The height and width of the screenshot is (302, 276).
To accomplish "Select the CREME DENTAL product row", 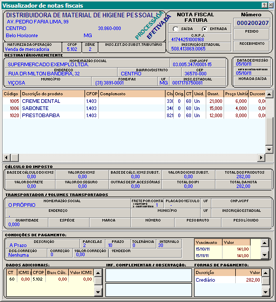I will 134,101.
